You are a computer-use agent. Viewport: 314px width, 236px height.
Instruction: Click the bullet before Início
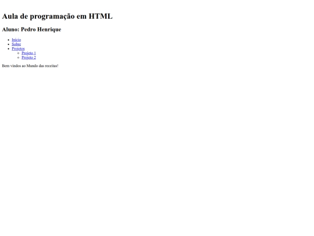8,40
